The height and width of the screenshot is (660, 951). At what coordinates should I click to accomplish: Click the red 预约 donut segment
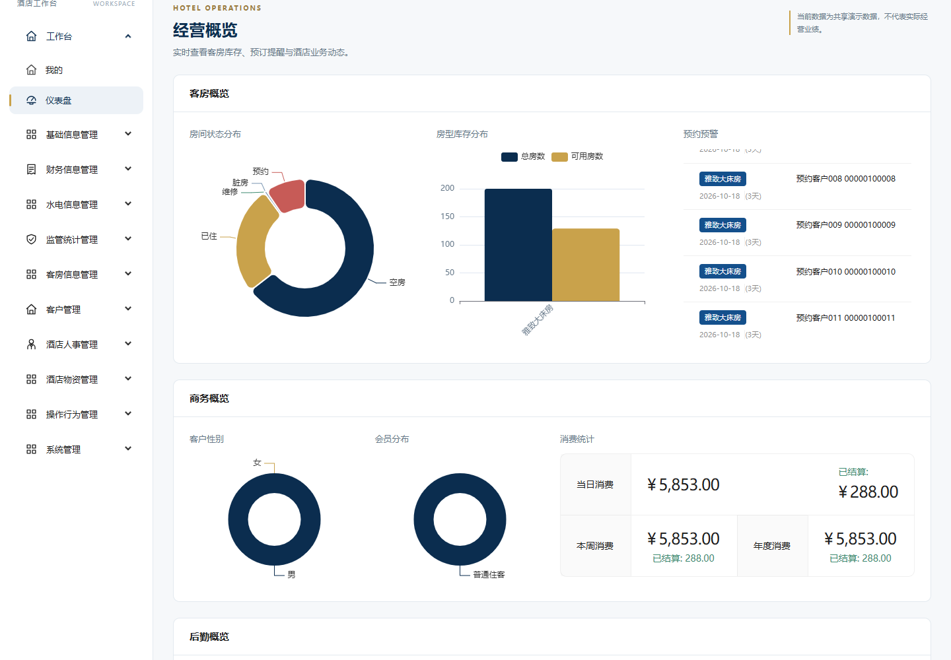click(288, 195)
